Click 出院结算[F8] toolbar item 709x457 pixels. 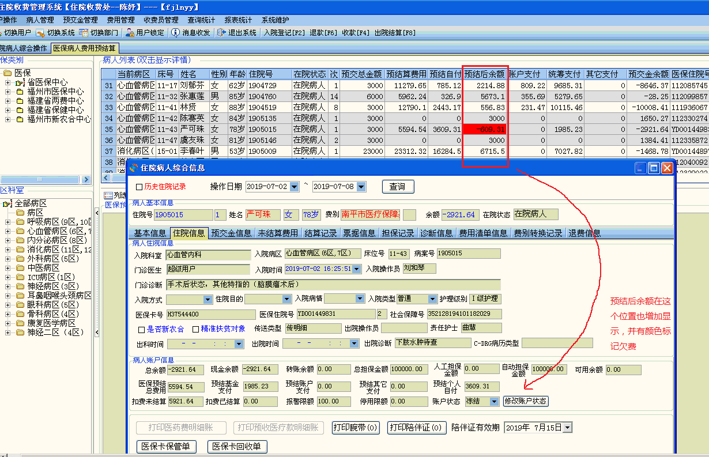(x=395, y=33)
